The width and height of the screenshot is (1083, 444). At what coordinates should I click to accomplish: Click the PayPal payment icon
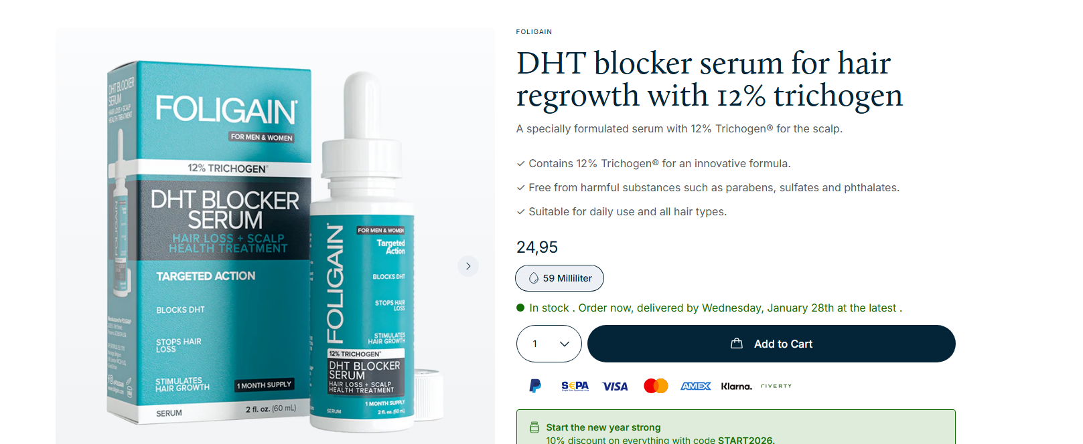[535, 386]
